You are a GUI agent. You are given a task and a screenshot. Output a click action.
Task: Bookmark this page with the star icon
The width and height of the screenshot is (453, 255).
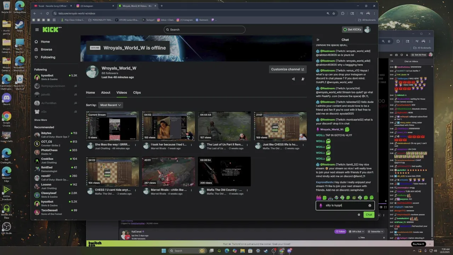[x=333, y=13]
